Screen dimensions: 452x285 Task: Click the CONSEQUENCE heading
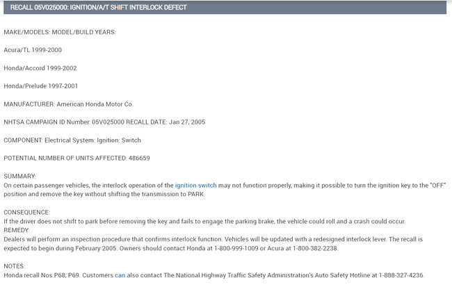tap(26, 212)
